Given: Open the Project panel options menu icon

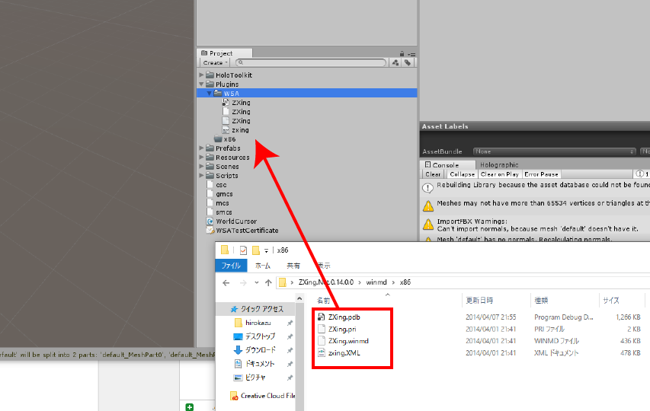Looking at the screenshot, I should [411, 54].
